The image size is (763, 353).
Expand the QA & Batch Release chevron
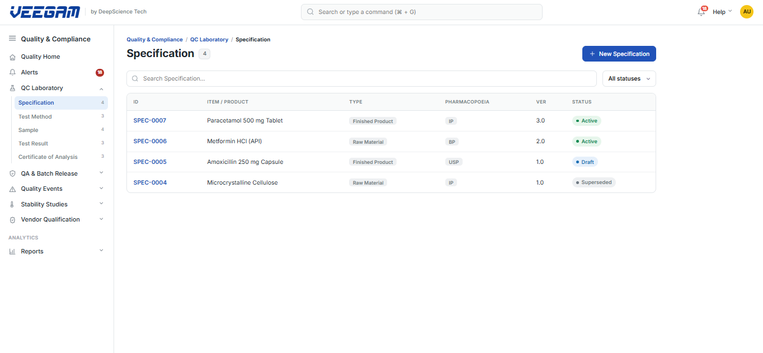pyautogui.click(x=101, y=173)
